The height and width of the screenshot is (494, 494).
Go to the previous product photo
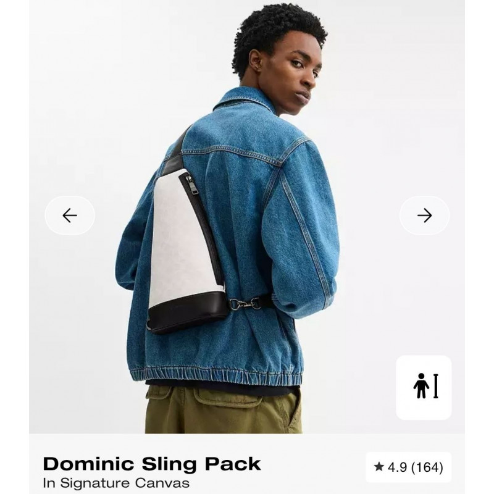[x=70, y=216]
